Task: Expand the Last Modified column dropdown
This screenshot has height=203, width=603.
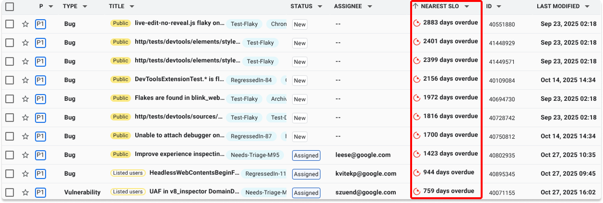Action: click(x=588, y=7)
